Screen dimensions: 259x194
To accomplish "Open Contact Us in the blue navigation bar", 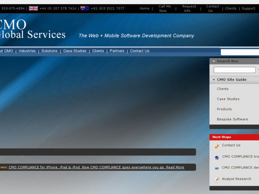I will (x=140, y=51).
